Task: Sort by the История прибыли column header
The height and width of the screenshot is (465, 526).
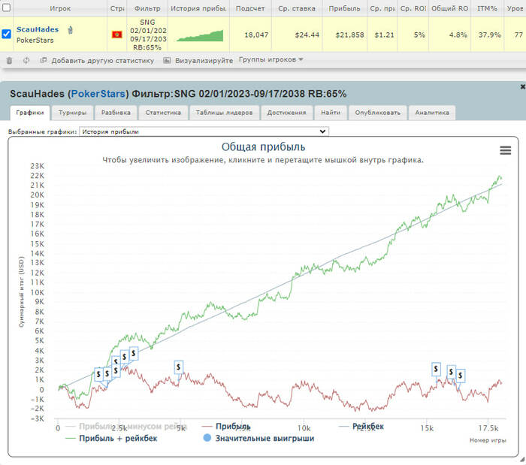Action: pos(198,8)
